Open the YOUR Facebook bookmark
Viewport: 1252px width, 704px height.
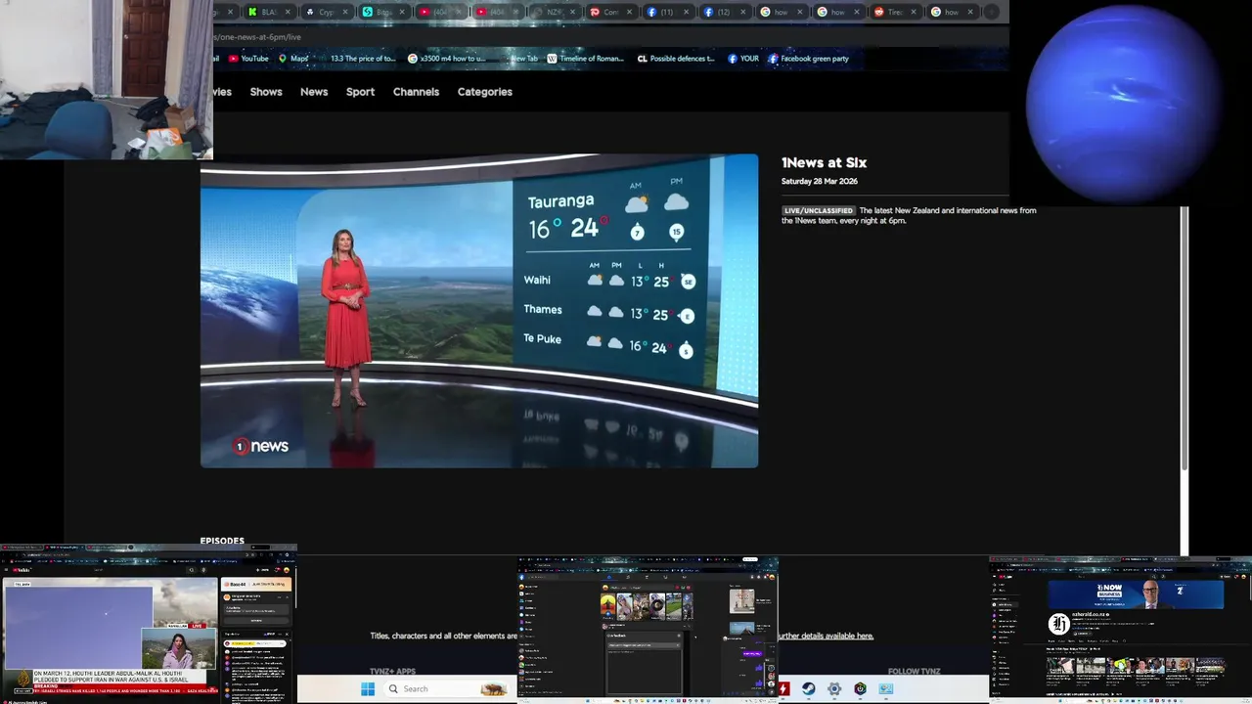coord(743,59)
